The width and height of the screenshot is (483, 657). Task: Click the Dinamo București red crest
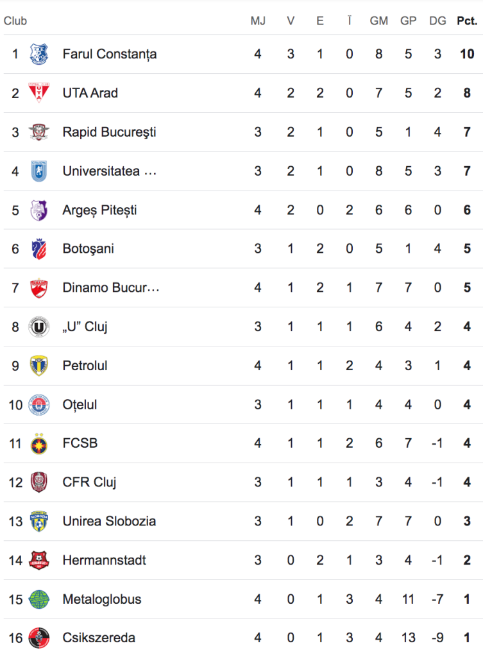[39, 288]
